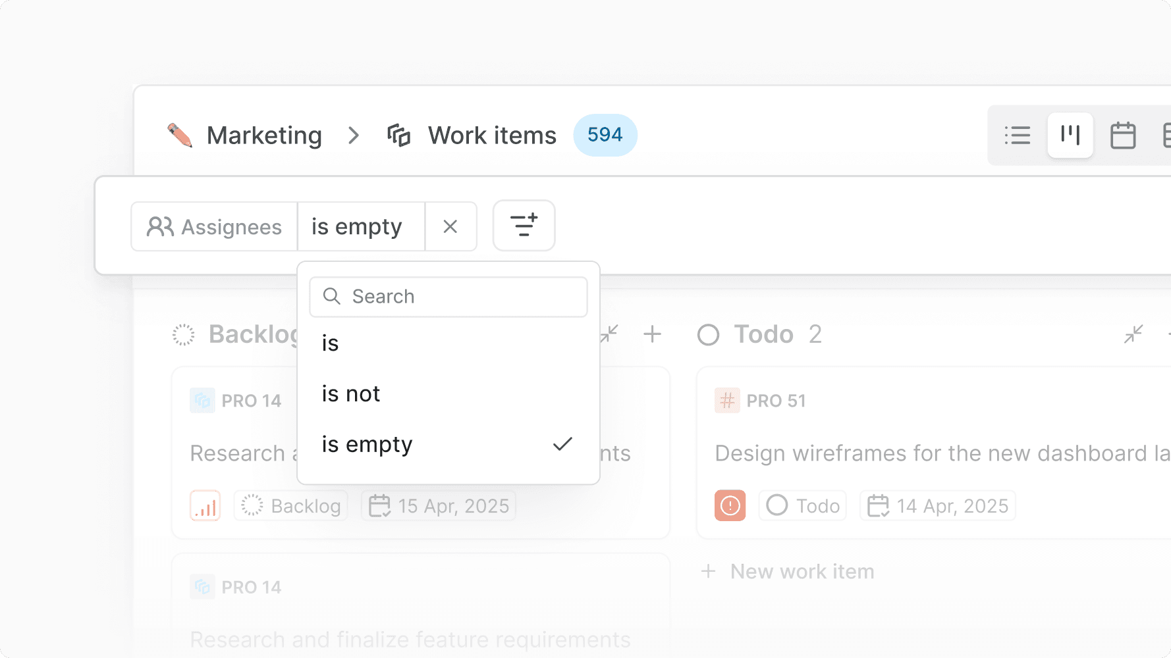
Task: Open the Todo state dropdown on PRO 51
Action: tap(802, 505)
